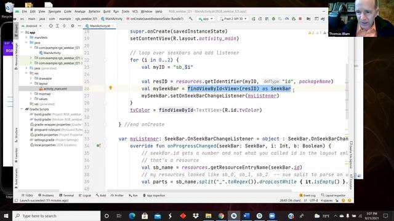Screen dimensions: 394x221
Task: Click the Expand All icon in Project panel
Action: pos(57,26)
